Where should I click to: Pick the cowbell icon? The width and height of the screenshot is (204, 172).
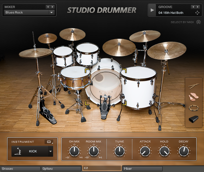(x=194, y=119)
